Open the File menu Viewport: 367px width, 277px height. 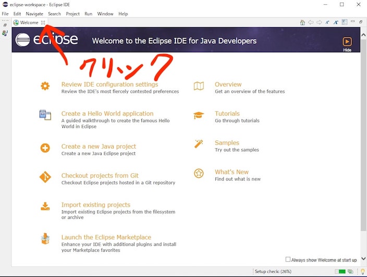[x=5, y=14]
